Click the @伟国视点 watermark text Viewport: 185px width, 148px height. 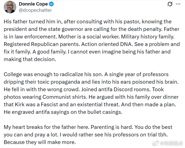pos(171,143)
